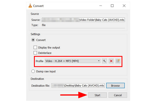This screenshot has height=103, width=158.
Task: Close the Convert dialog
Action: pos(124,6)
